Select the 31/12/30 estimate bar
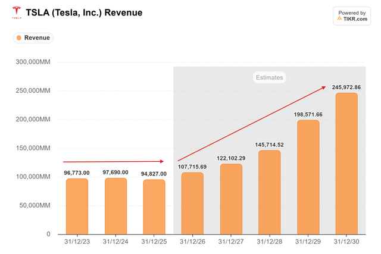 (x=346, y=164)
